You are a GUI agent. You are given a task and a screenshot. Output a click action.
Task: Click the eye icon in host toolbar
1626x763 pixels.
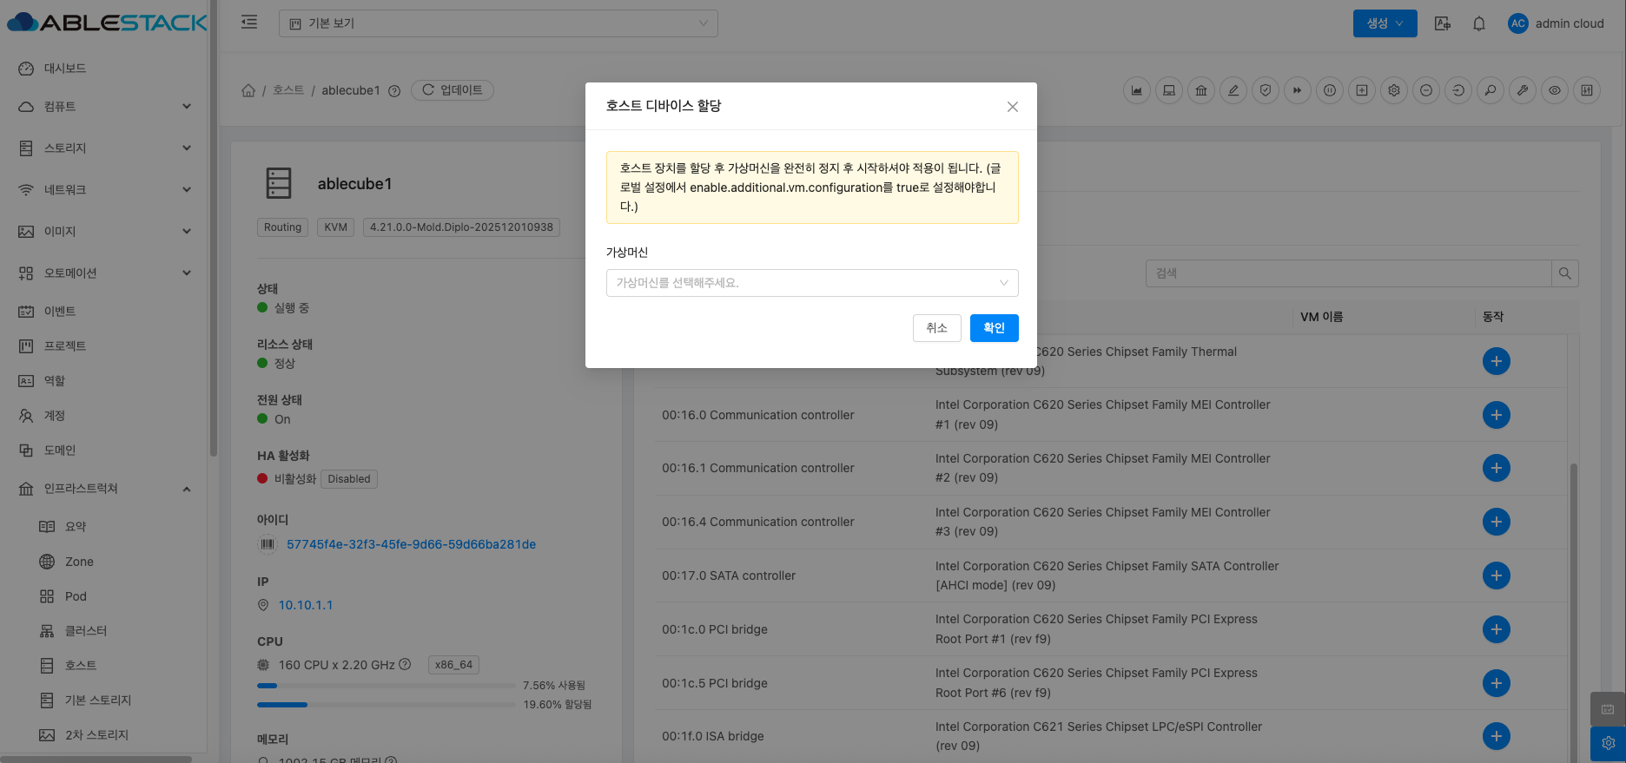[x=1555, y=90]
